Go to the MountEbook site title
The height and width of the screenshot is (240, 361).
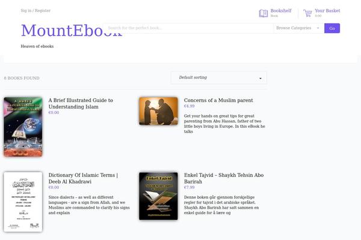(72, 31)
